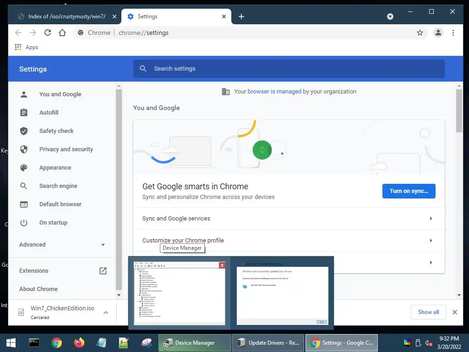
Task: Expand Win7_ChickenEdition.iso download options chevron
Action: [106, 313]
